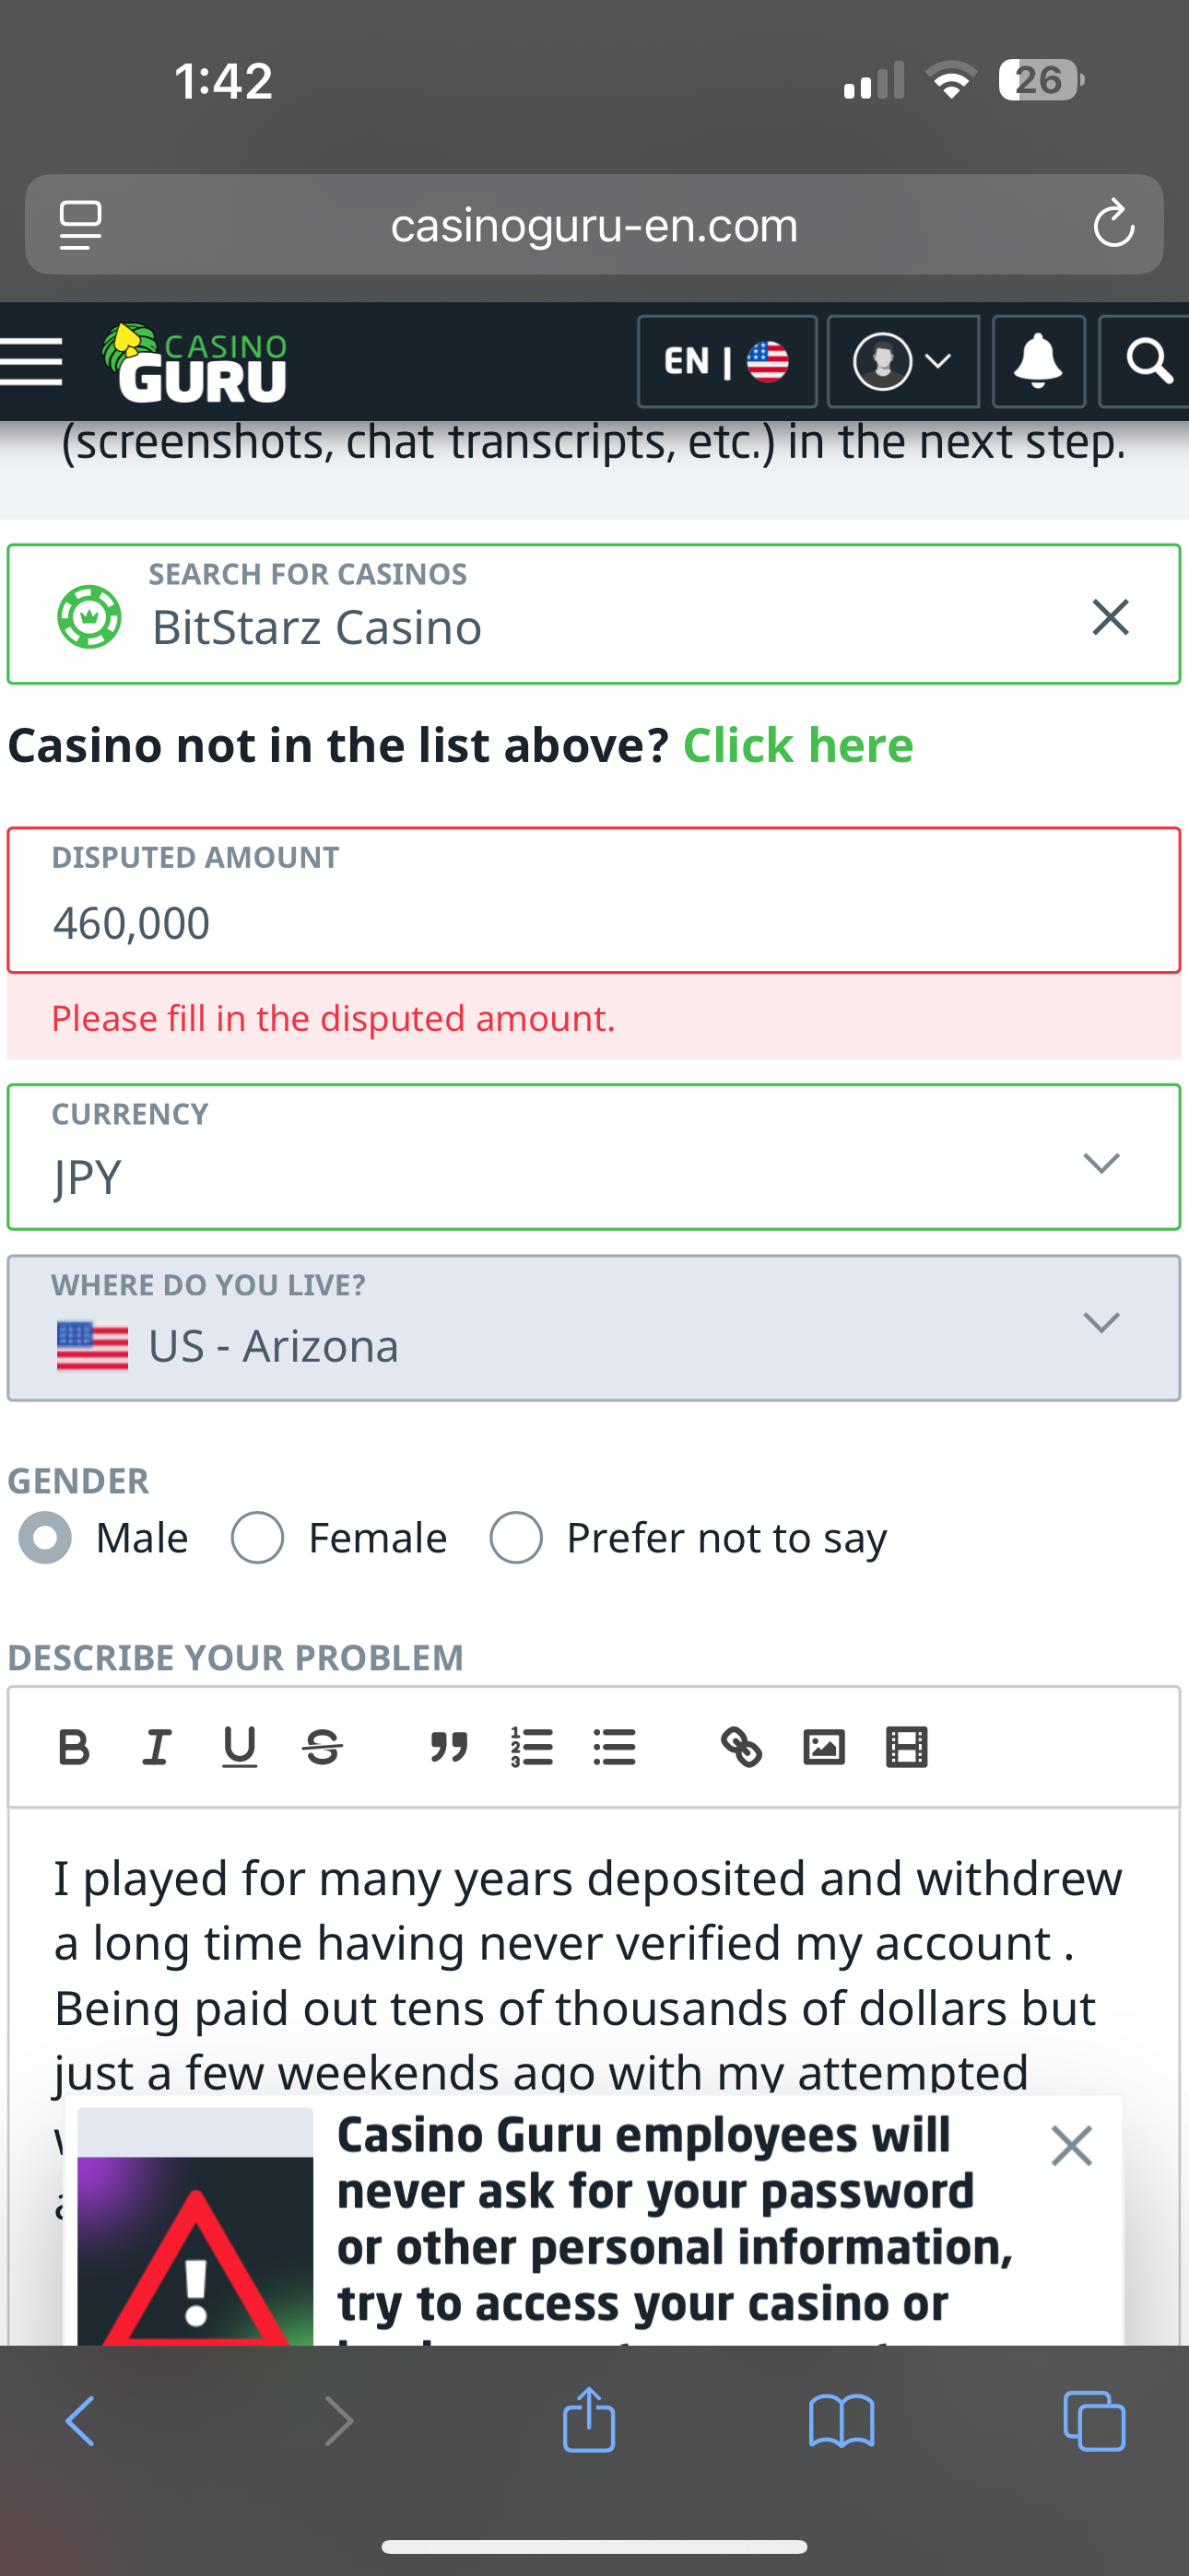The height and width of the screenshot is (2576, 1189).
Task: Clear the BitStarz Casino search field
Action: coord(1110,617)
